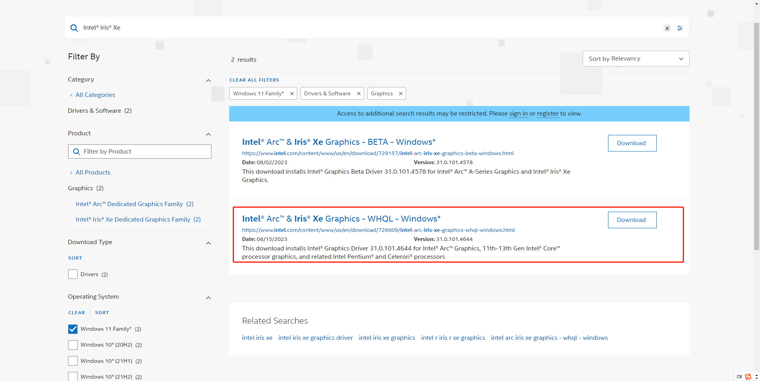Remove the Windows 11 Family filter chip
Screen dimensions: 760x381
[x=292, y=94]
